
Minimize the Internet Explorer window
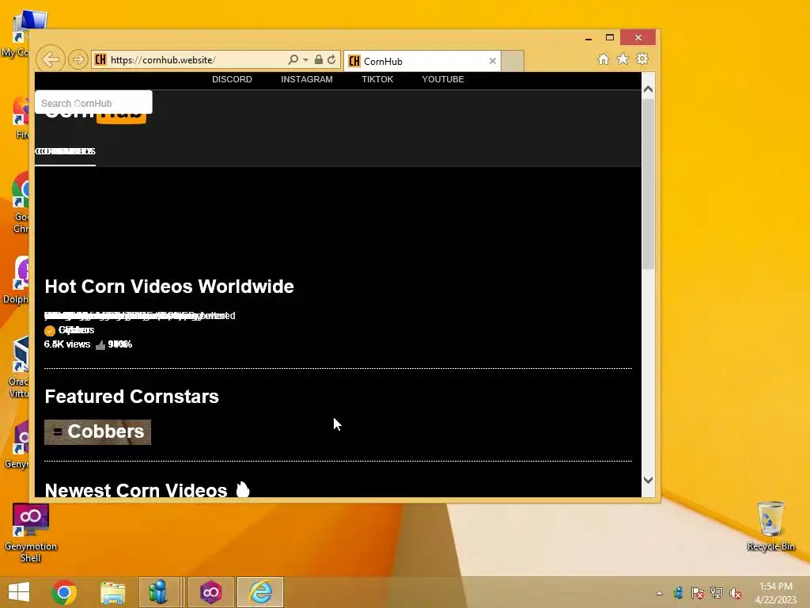[589, 38]
